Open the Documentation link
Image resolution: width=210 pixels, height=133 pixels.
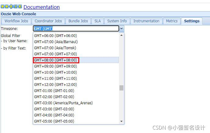(x=41, y=7)
